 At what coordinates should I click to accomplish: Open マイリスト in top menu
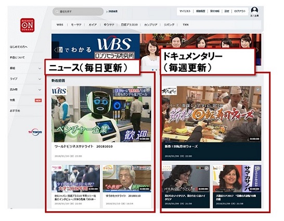click(x=185, y=11)
